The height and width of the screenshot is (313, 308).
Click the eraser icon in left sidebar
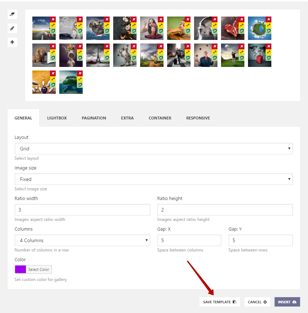12,14
